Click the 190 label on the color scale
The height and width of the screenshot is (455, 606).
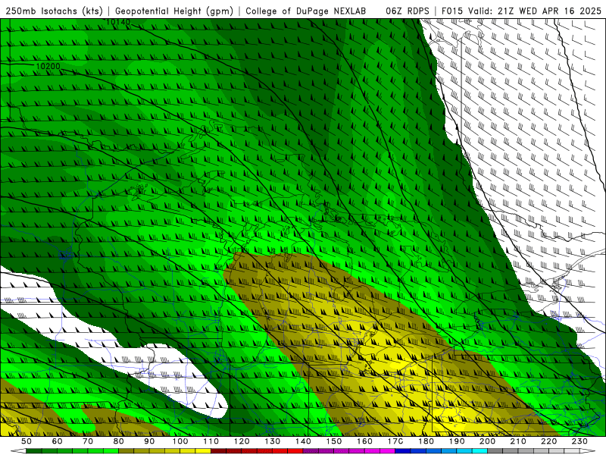[x=457, y=441]
